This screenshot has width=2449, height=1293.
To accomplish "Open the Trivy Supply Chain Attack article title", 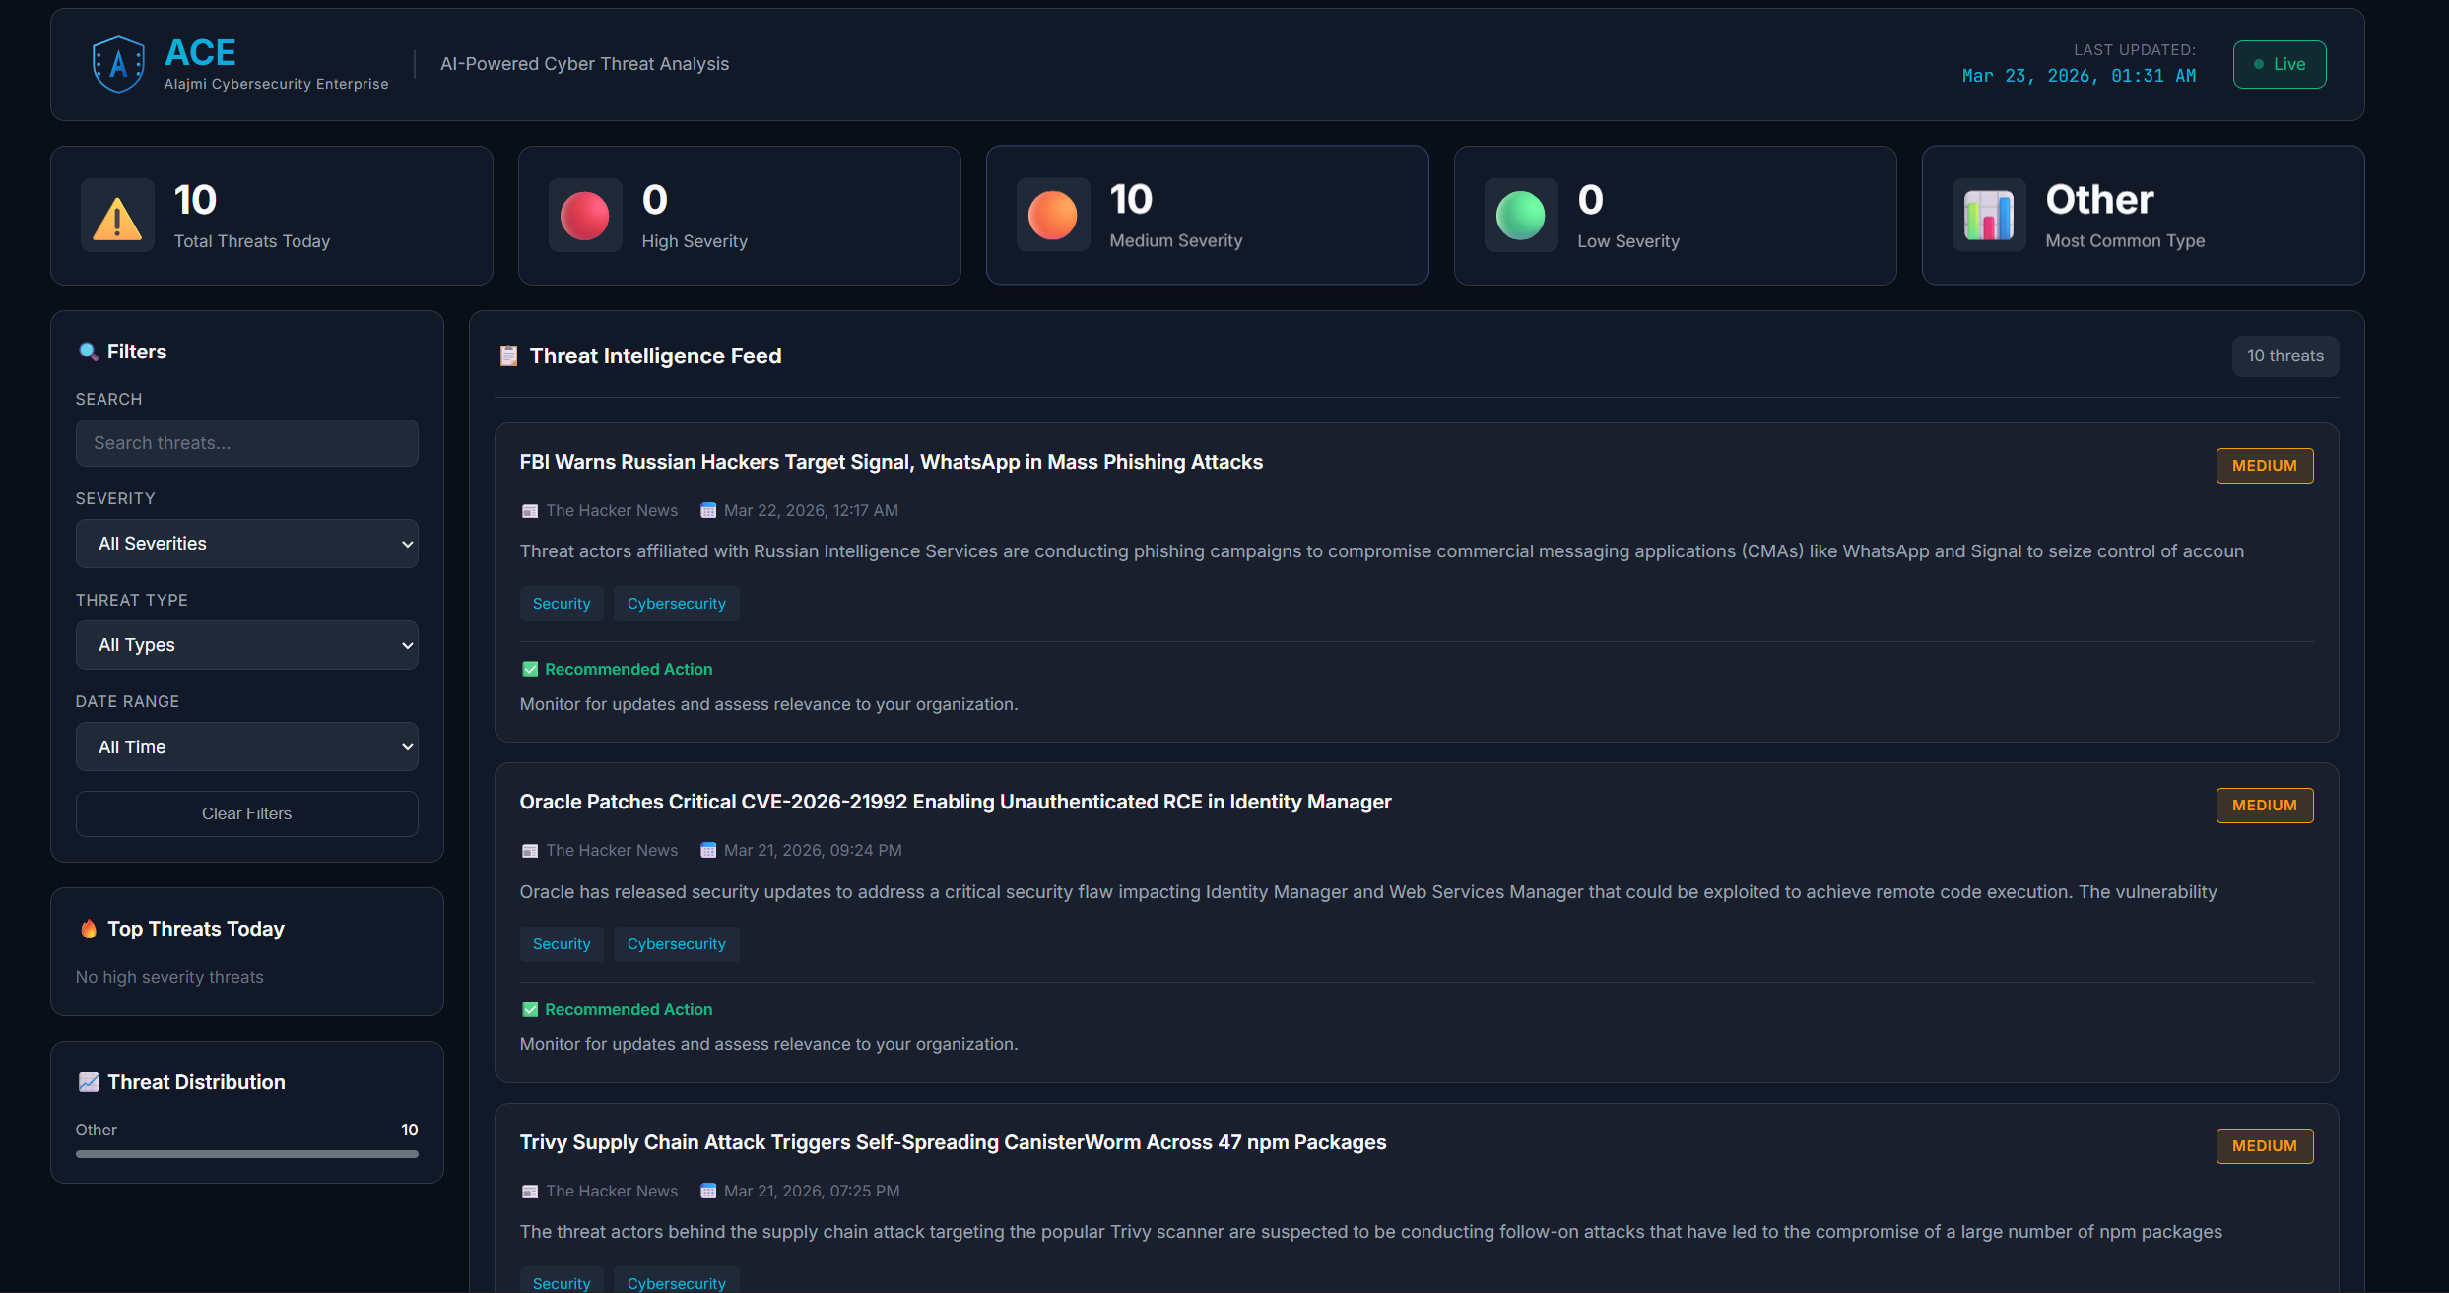I will click(x=952, y=1142).
